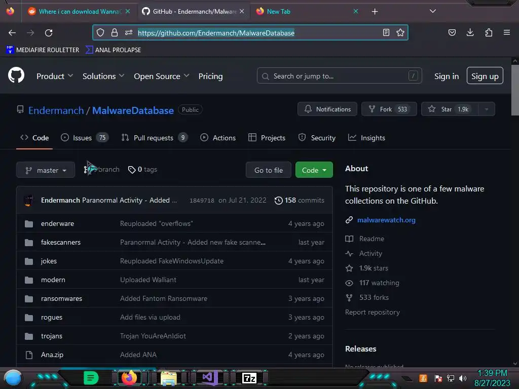Open the tracking protection shield icon
The height and width of the screenshot is (389, 519).
click(x=100, y=32)
